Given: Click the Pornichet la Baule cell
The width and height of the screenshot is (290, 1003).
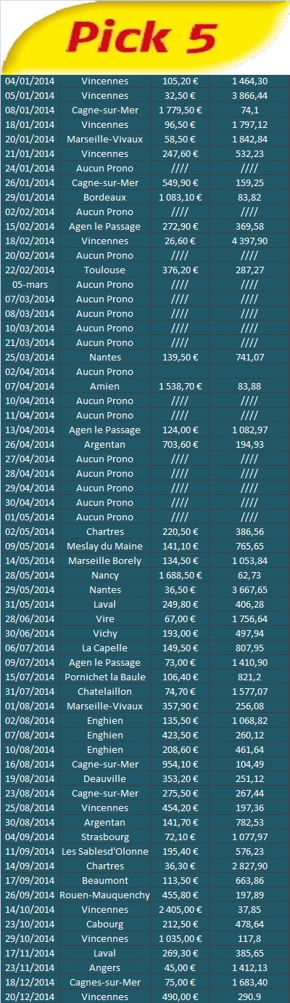Looking at the screenshot, I should 105,677.
